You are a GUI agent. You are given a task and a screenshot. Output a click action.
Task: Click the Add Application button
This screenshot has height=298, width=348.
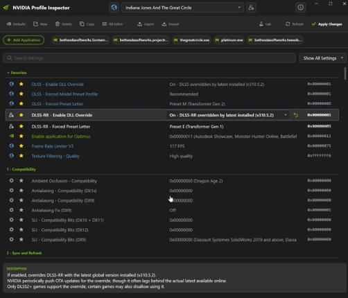24,40
